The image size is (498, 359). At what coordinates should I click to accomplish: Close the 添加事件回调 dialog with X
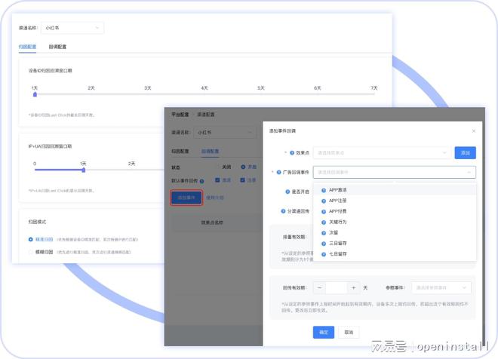click(474, 130)
